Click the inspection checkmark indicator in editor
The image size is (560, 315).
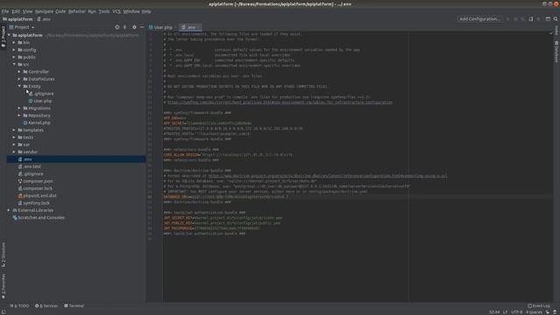[x=551, y=33]
